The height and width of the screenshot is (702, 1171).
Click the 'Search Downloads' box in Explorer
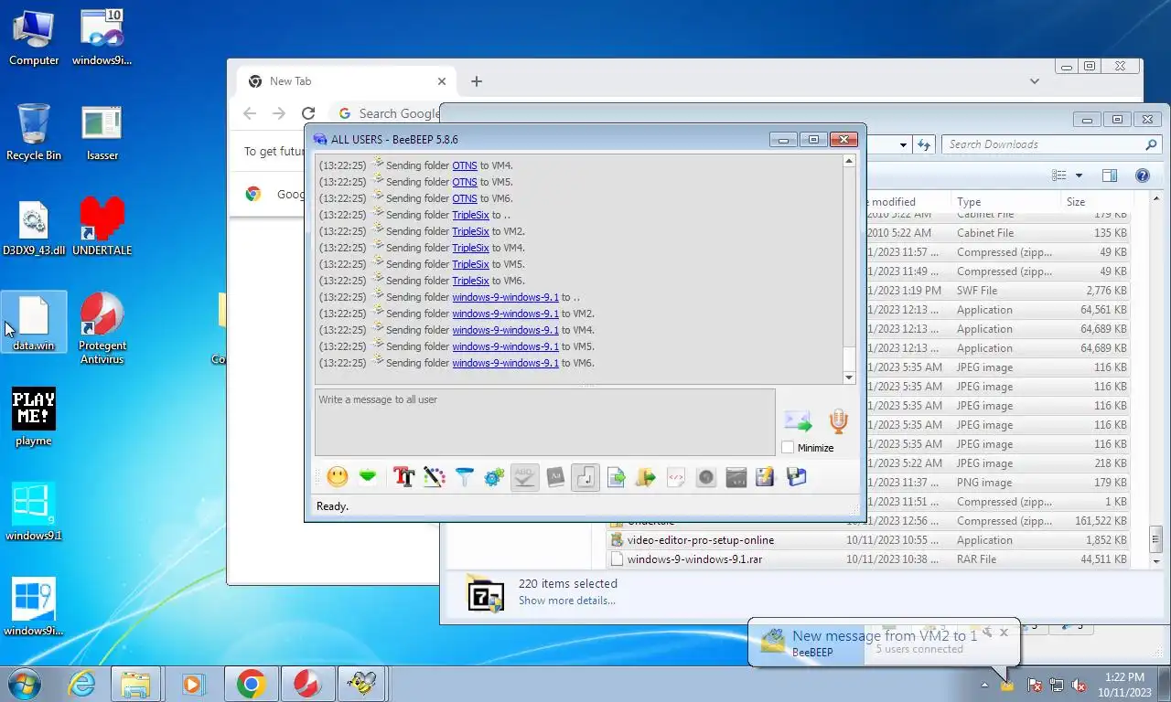click(1052, 144)
